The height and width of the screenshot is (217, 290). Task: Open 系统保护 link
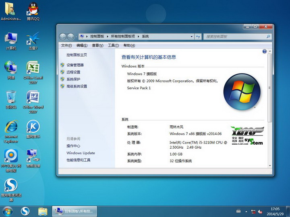[x=73, y=79]
